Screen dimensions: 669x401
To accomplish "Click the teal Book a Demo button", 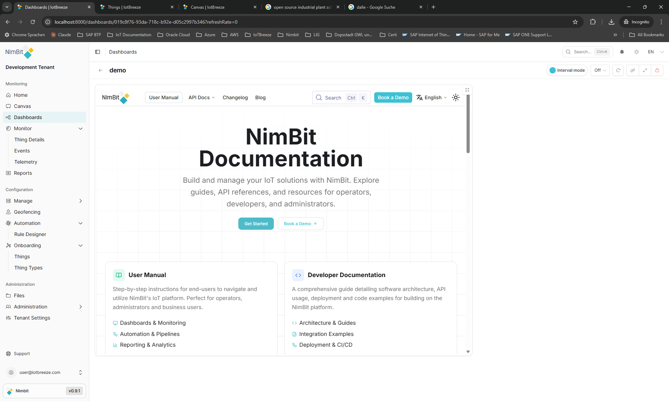I will tap(393, 97).
